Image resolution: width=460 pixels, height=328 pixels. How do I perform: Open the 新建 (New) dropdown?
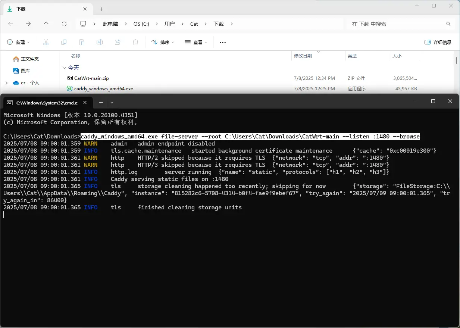pos(18,42)
